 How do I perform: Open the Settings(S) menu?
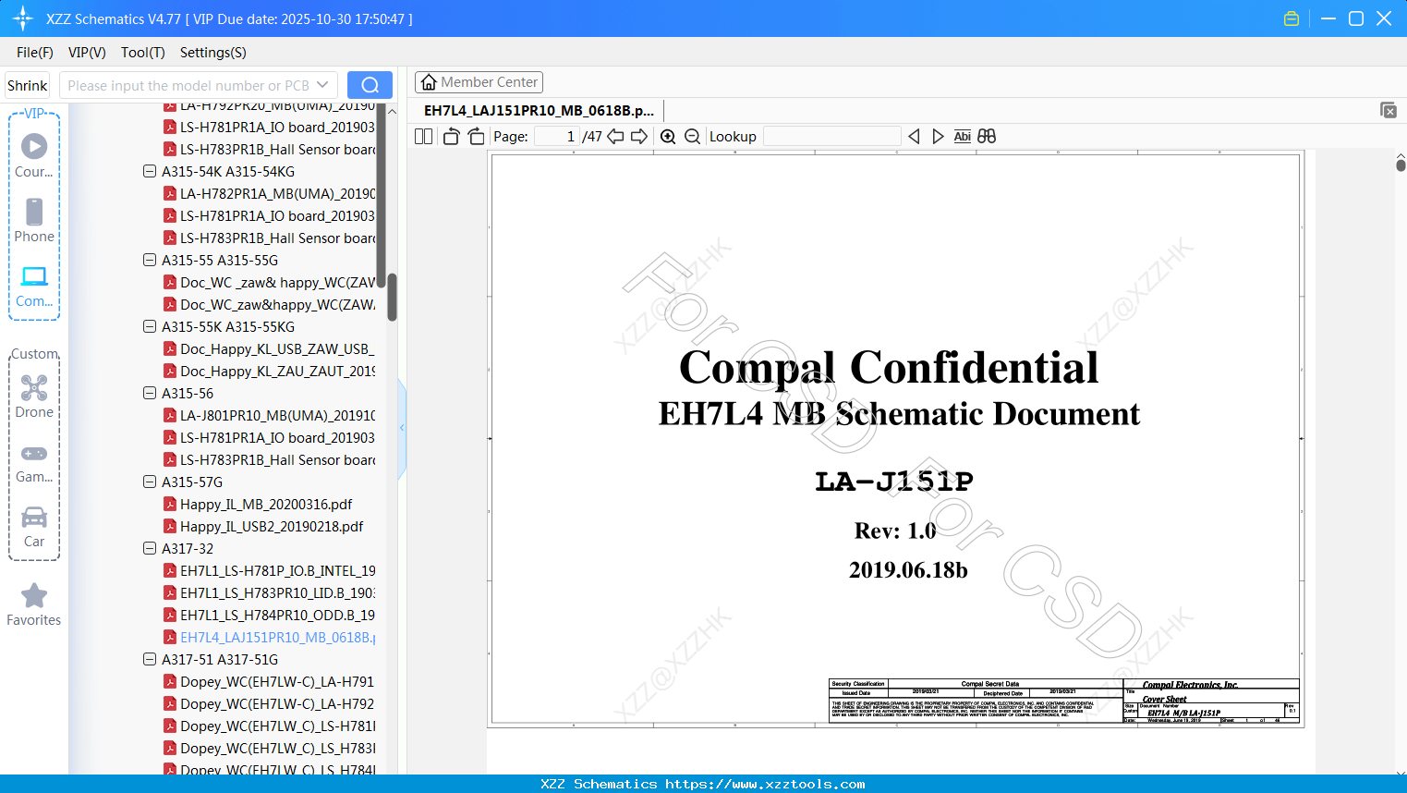pyautogui.click(x=213, y=53)
